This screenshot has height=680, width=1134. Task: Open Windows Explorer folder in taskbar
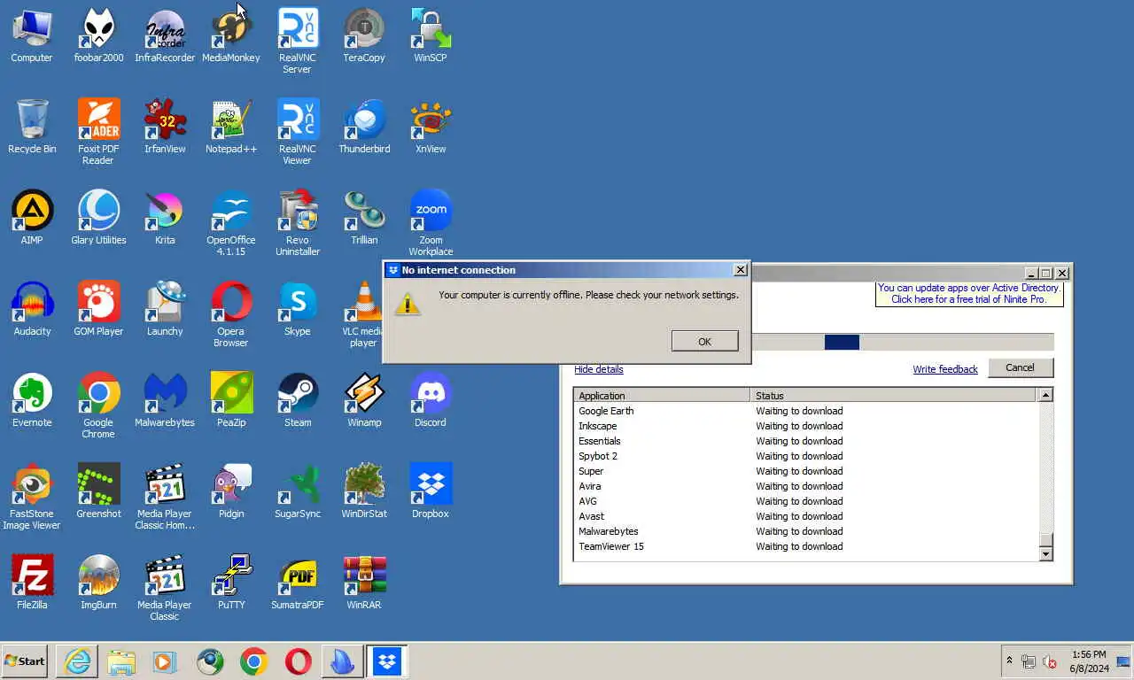tap(120, 661)
